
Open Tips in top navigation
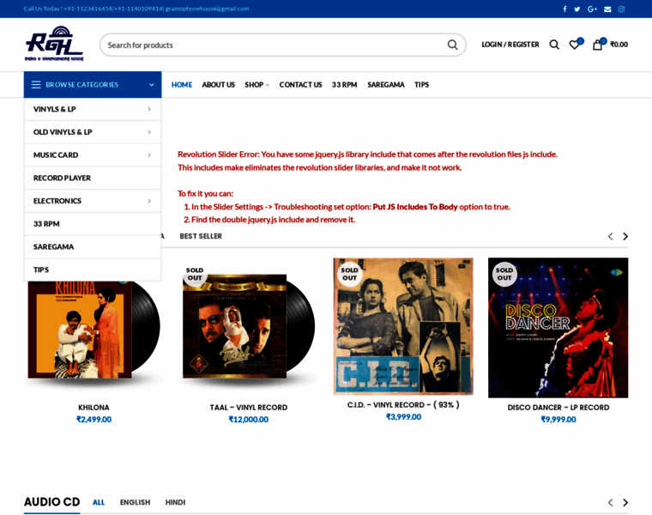(421, 85)
